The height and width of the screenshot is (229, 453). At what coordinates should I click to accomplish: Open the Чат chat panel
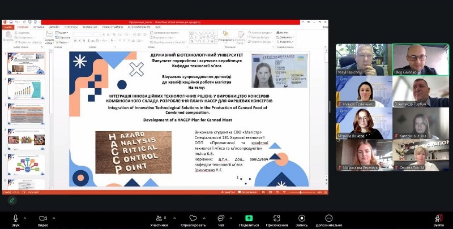point(221,218)
